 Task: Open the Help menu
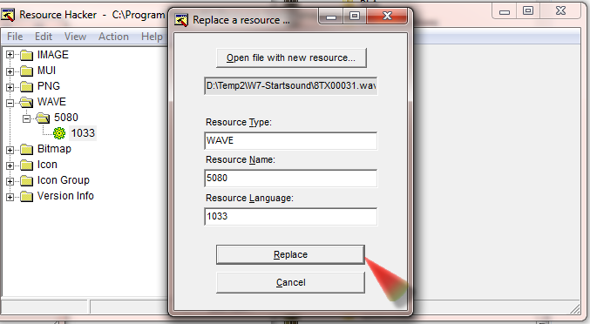[152, 37]
